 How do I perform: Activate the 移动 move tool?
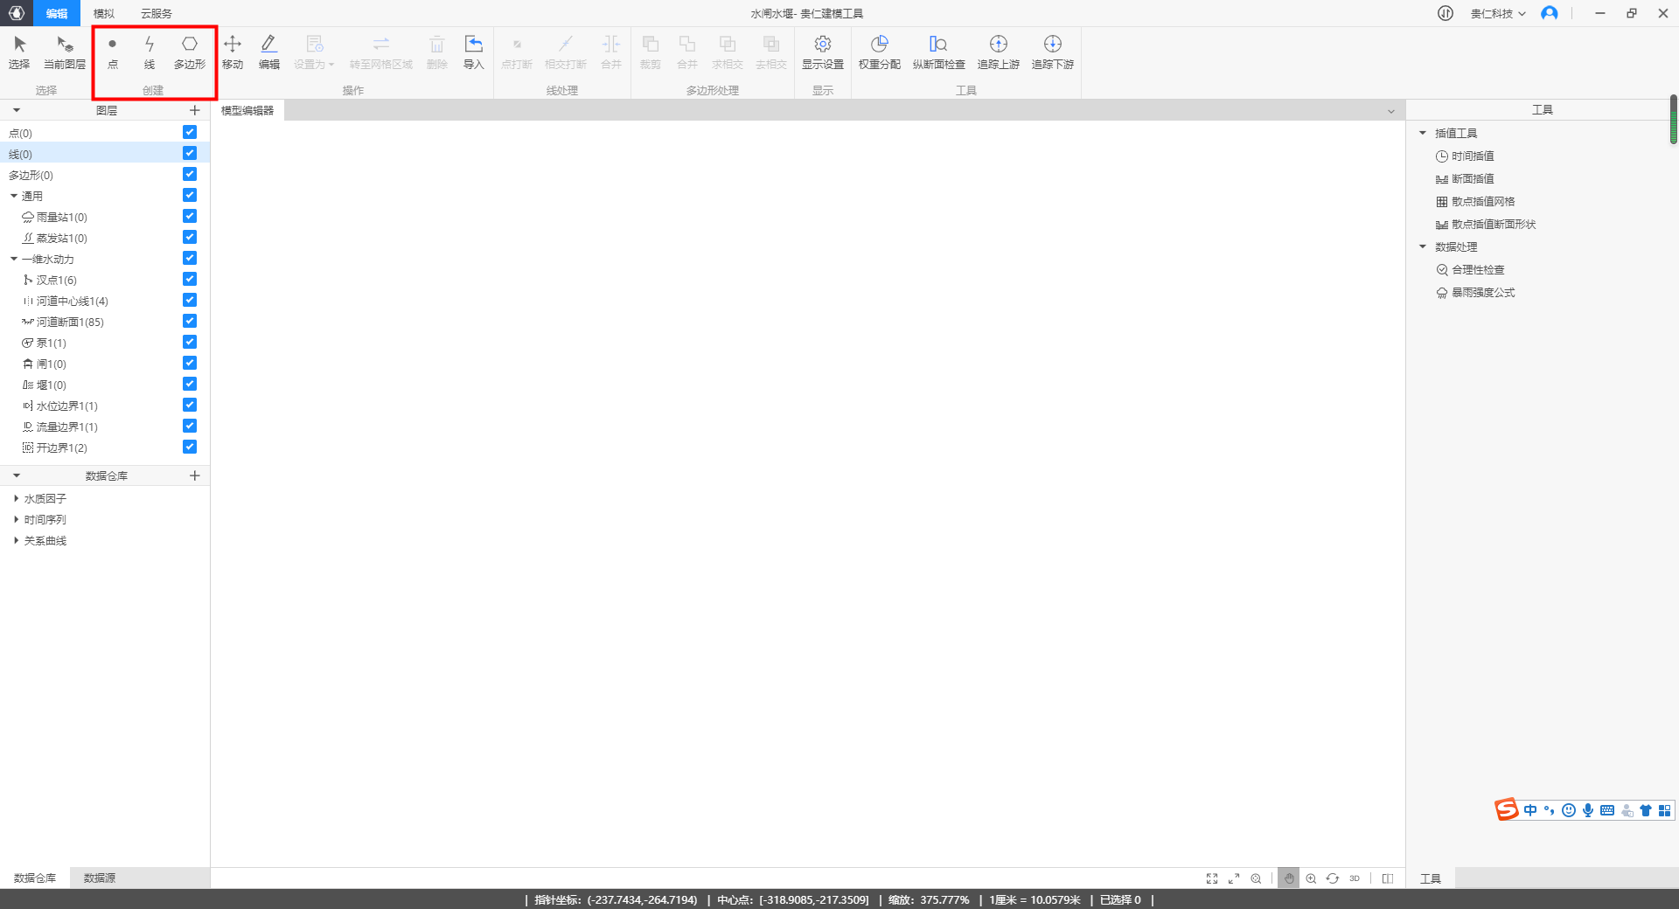point(233,52)
